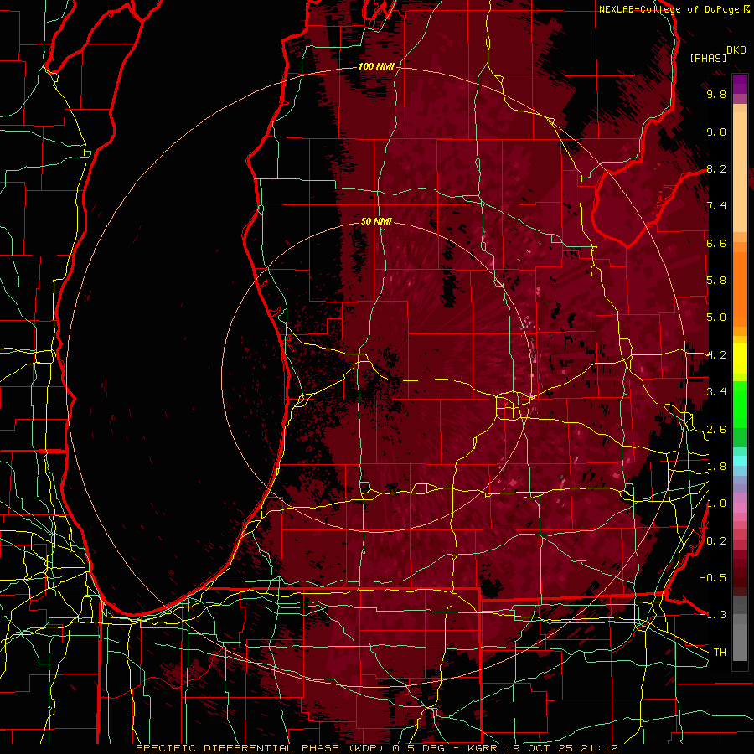Select the 7.4 scale value
This screenshot has height=754, width=754.
click(716, 206)
